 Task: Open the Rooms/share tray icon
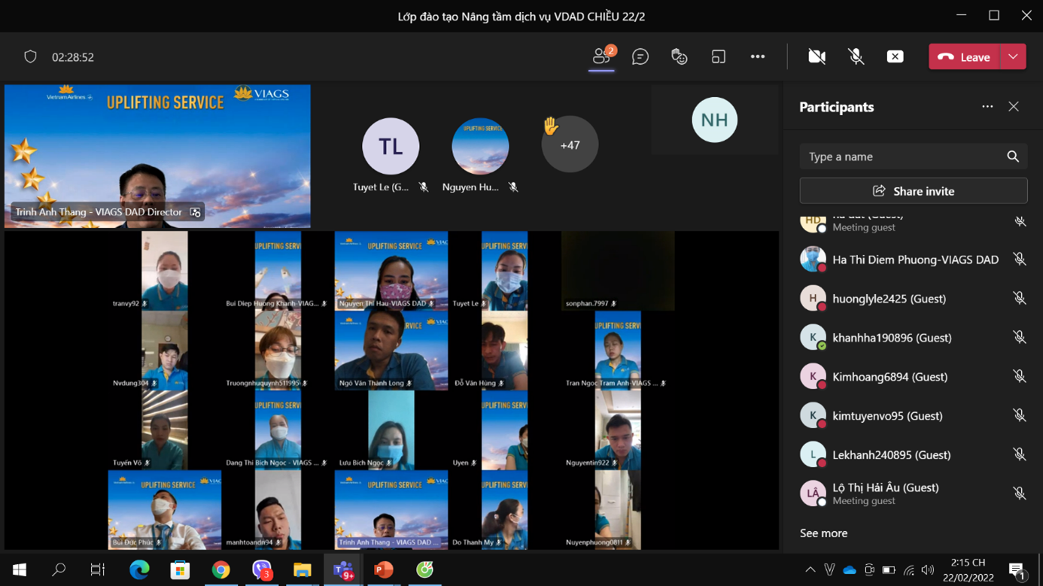click(x=719, y=56)
